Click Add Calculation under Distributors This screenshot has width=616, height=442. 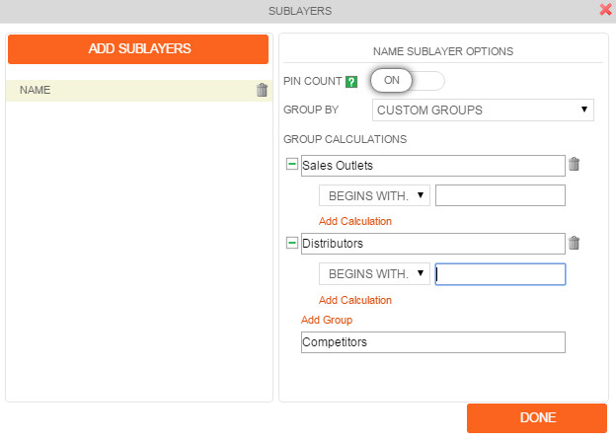click(355, 300)
